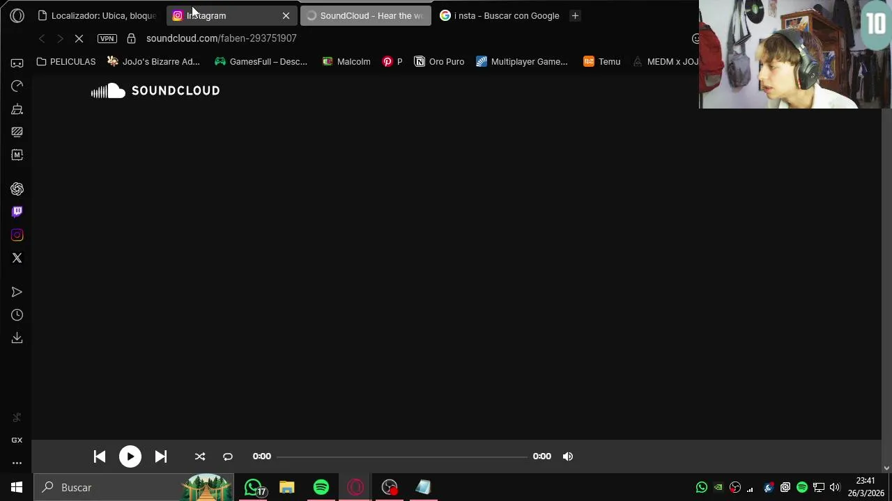The width and height of the screenshot is (892, 501).
Task: Click the Buscar taskbar search box
Action: click(134, 487)
